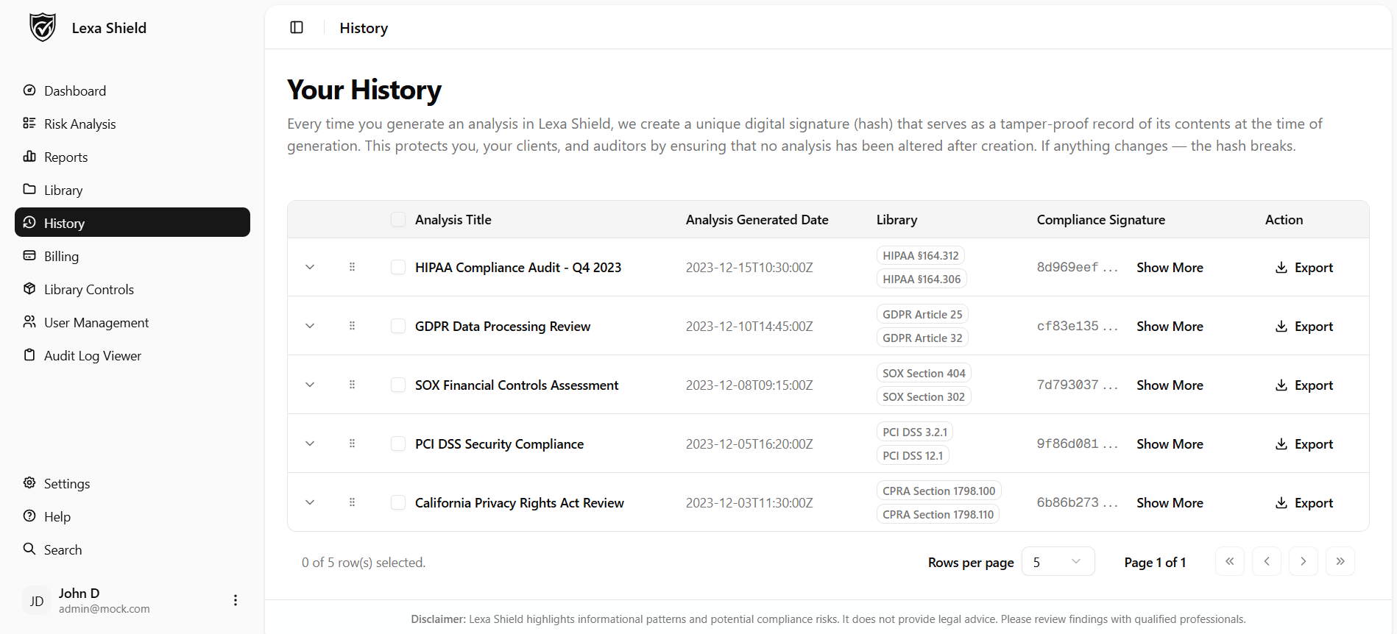Click the last-page double-chevron pagination control

point(1340,561)
